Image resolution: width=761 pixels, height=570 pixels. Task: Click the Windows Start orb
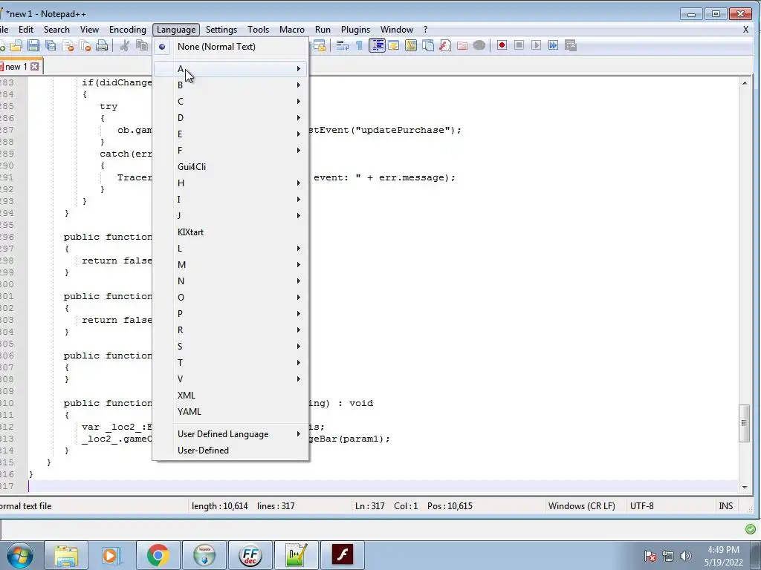19,555
